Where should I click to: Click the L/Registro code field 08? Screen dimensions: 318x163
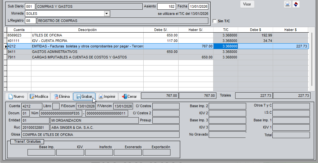tap(30, 21)
